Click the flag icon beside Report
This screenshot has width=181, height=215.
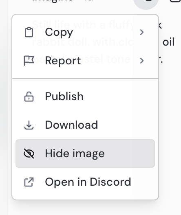[29, 61]
